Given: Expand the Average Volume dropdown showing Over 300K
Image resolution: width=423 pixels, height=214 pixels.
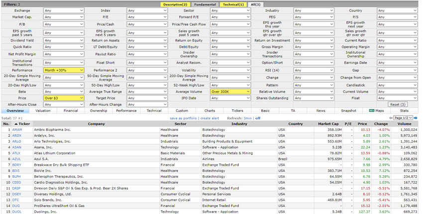Looking at the screenshot, I should tap(230, 92).
